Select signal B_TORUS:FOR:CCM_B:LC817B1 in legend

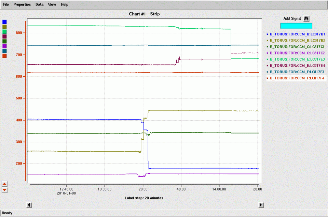[x=296, y=34]
